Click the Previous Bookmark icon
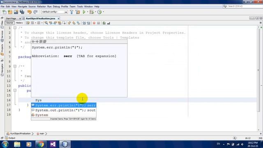Image resolution: width=263 pixels, height=148 pixels. click(69, 23)
